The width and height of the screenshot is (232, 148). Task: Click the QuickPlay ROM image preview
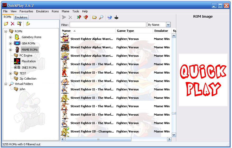[203, 80]
